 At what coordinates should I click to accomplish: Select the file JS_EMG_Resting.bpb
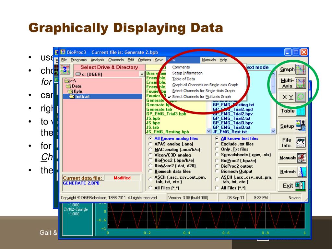point(168,132)
